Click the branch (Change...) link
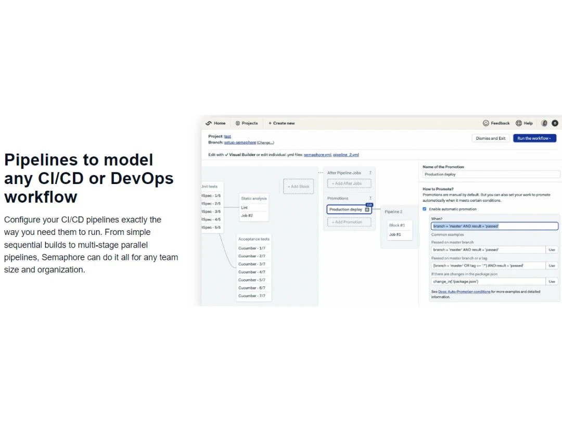 tap(265, 142)
